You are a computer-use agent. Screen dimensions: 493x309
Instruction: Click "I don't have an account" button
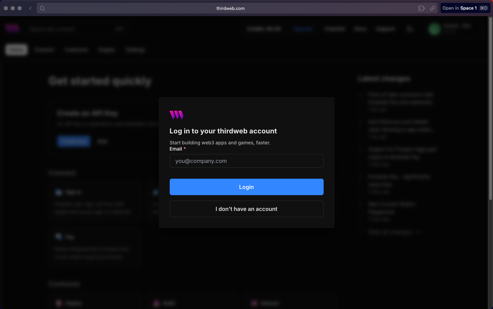click(246, 209)
